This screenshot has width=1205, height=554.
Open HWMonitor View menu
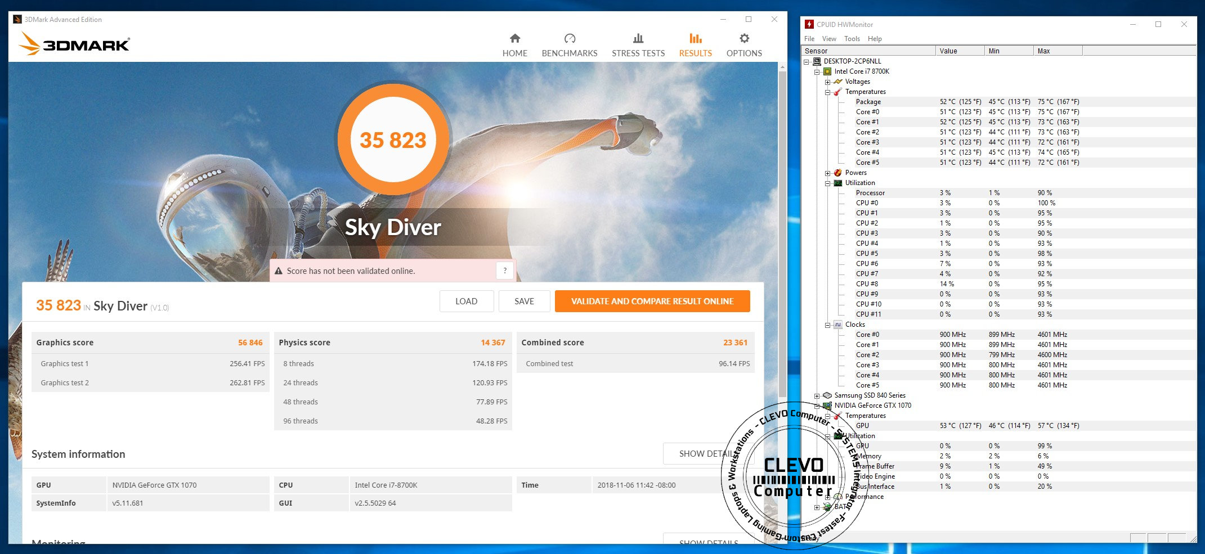pos(829,39)
